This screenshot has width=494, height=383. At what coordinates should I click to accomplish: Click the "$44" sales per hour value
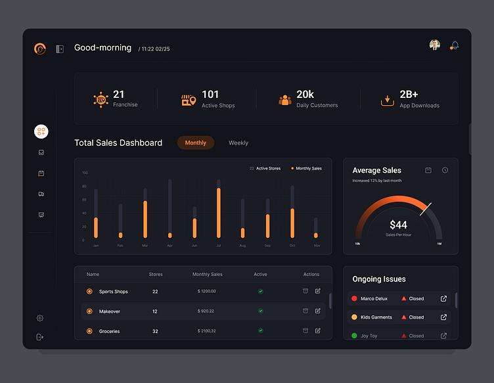[399, 225]
